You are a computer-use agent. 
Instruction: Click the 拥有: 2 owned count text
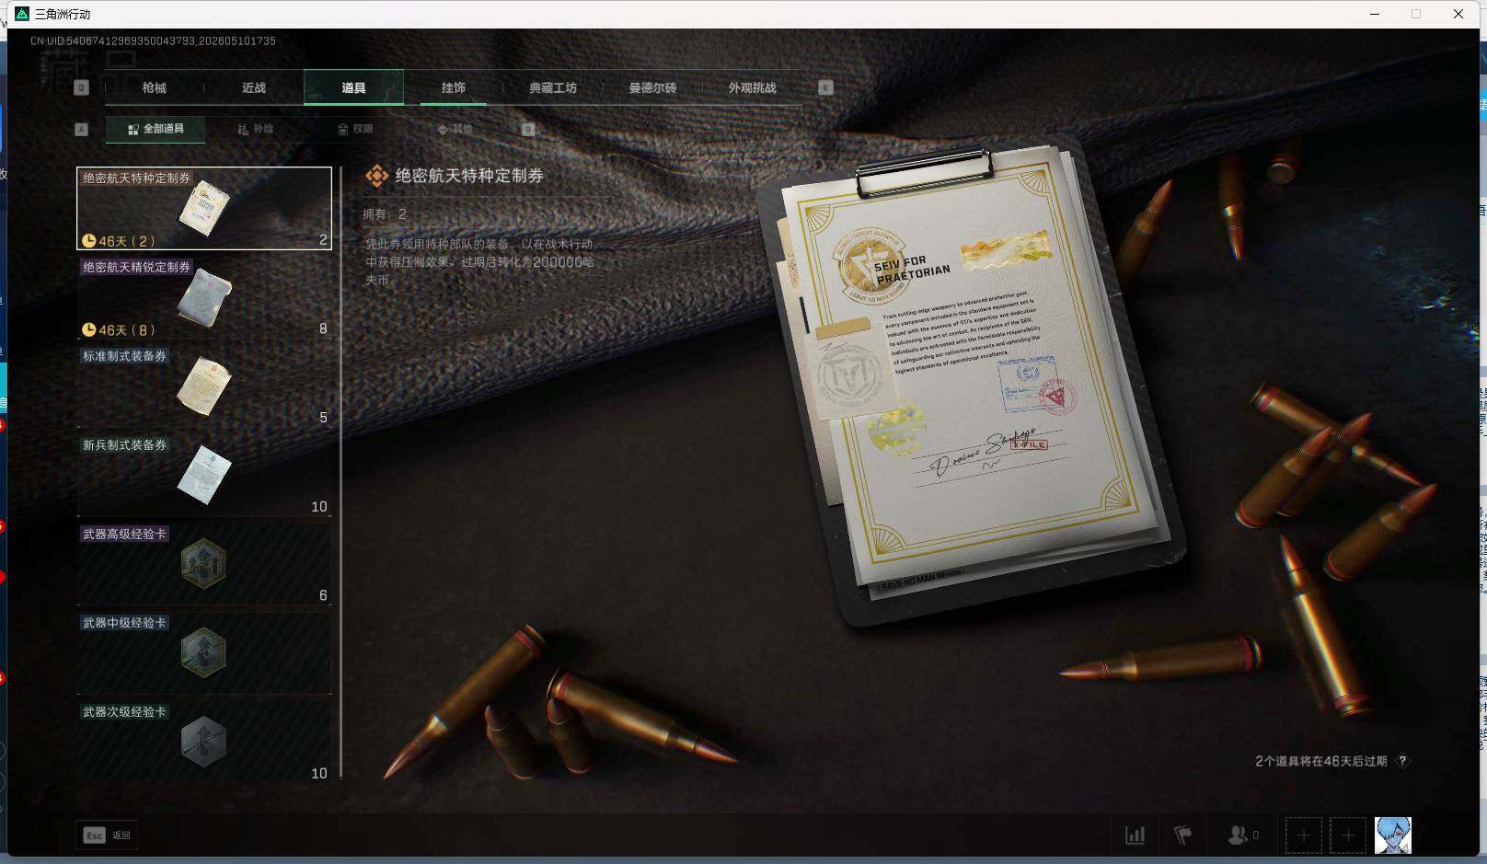(x=385, y=213)
